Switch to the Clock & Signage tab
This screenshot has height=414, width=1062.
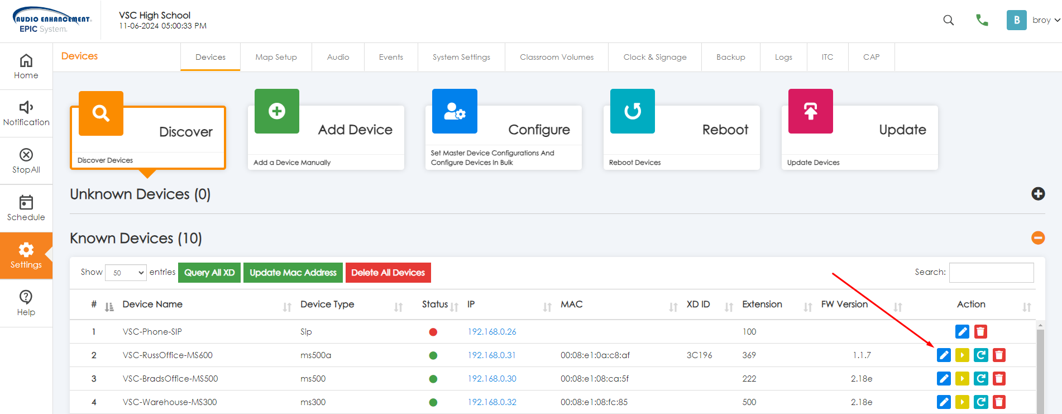point(654,57)
